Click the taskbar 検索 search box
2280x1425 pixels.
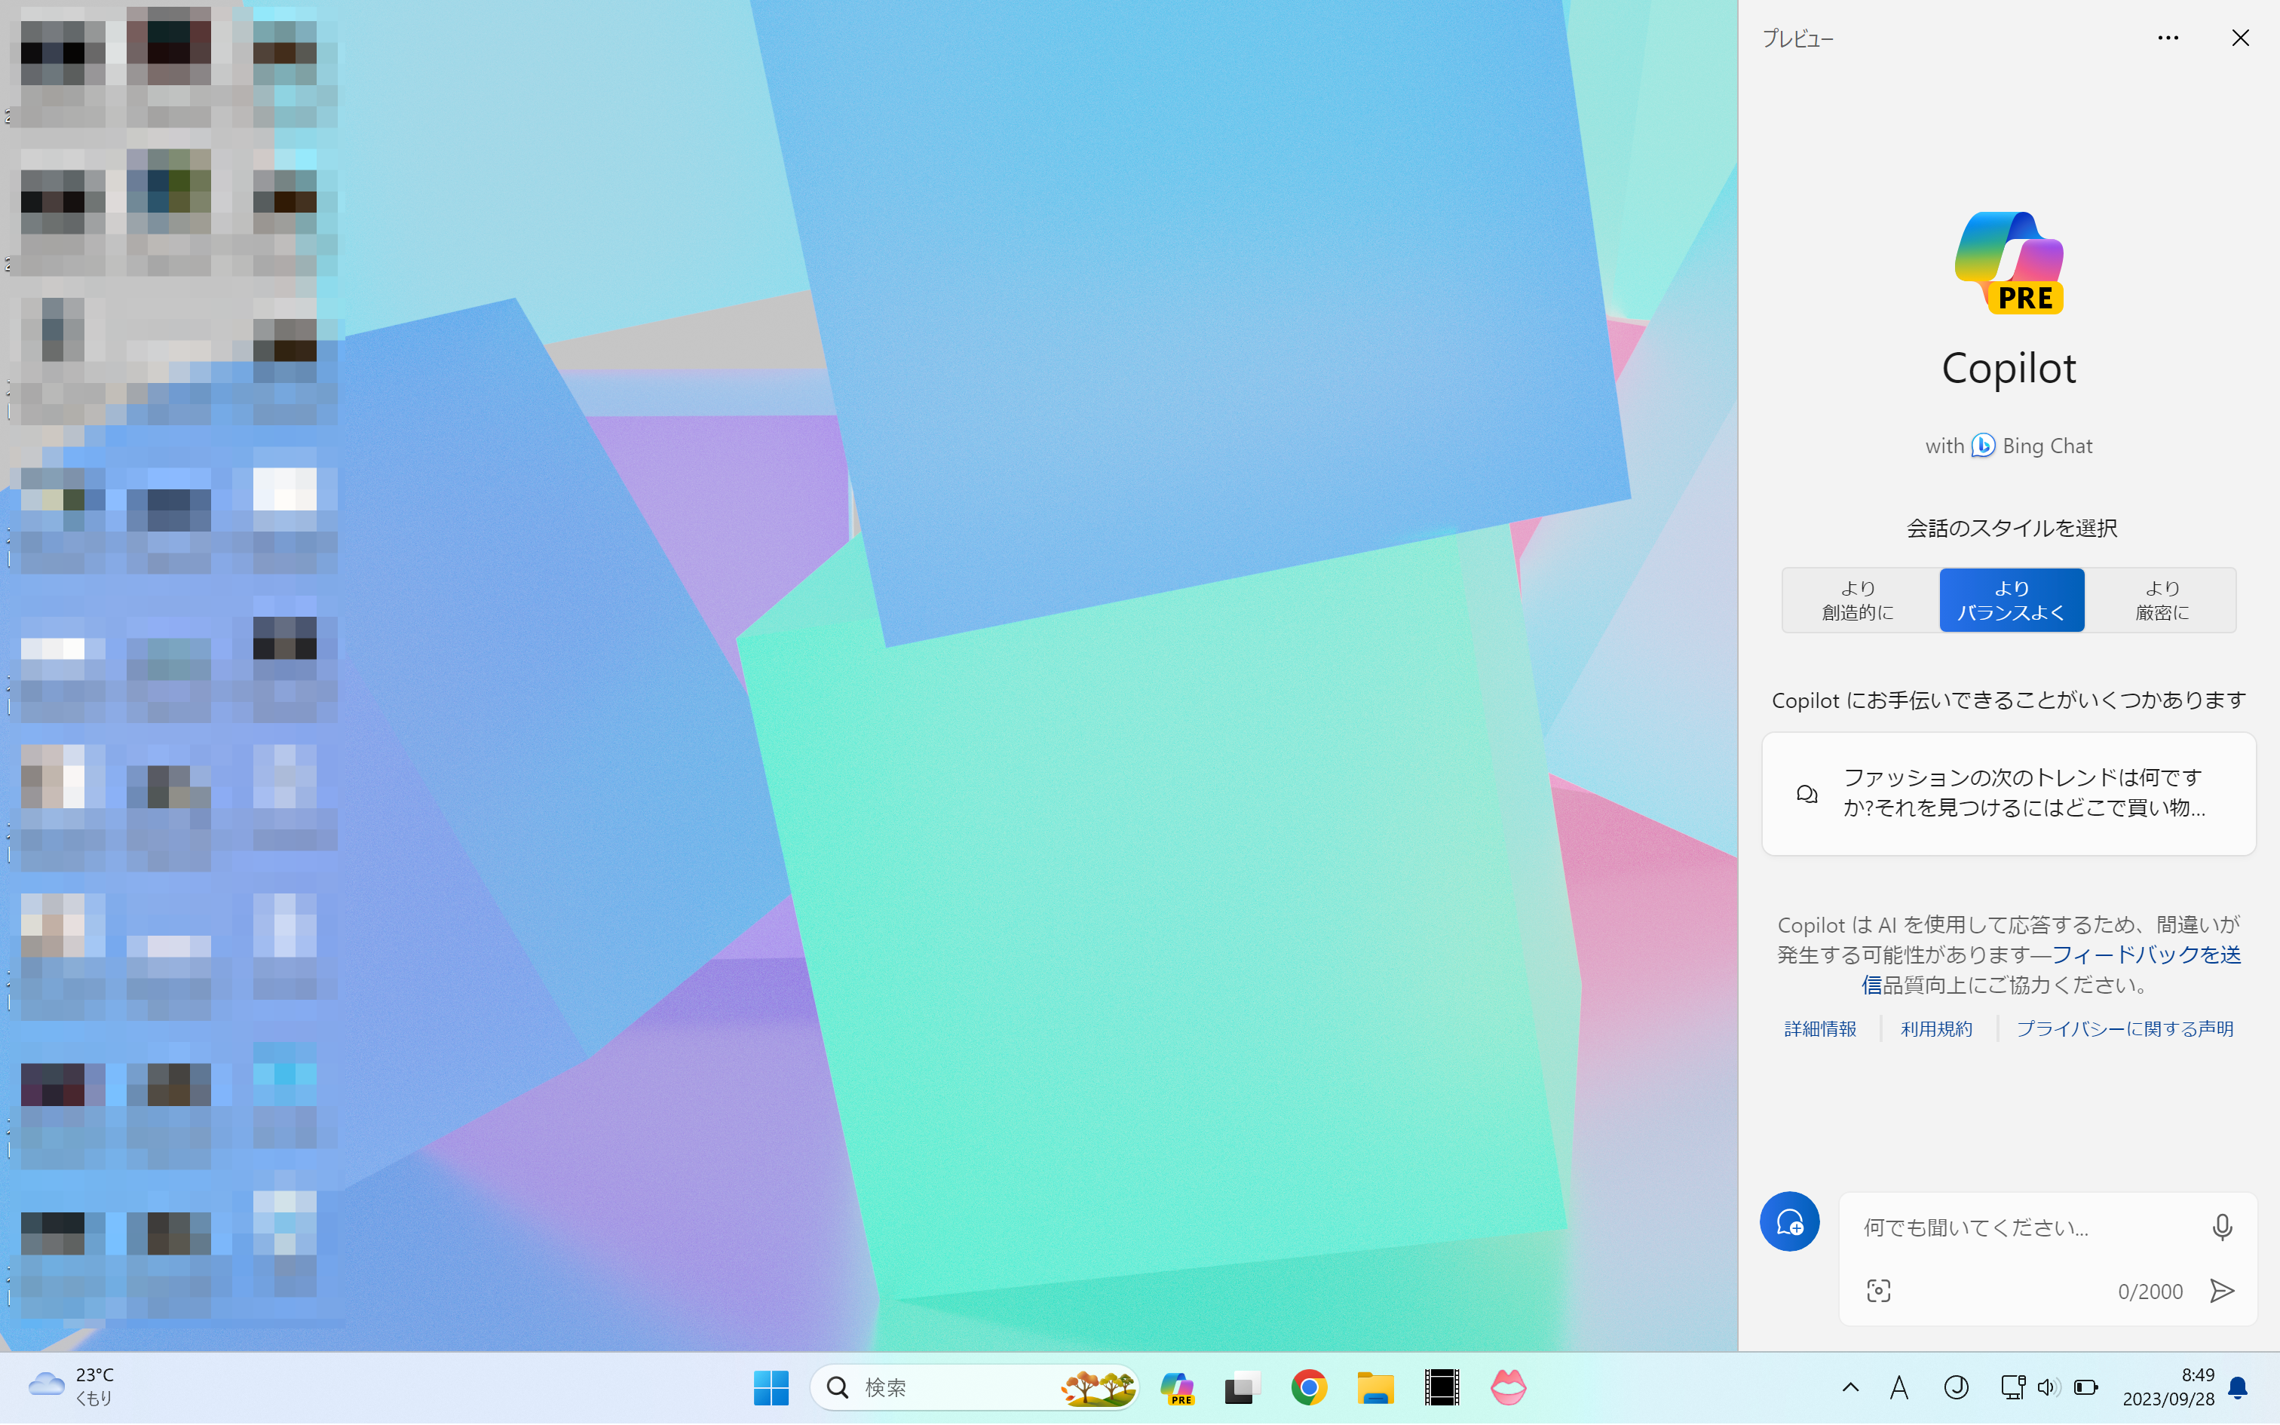click(975, 1387)
